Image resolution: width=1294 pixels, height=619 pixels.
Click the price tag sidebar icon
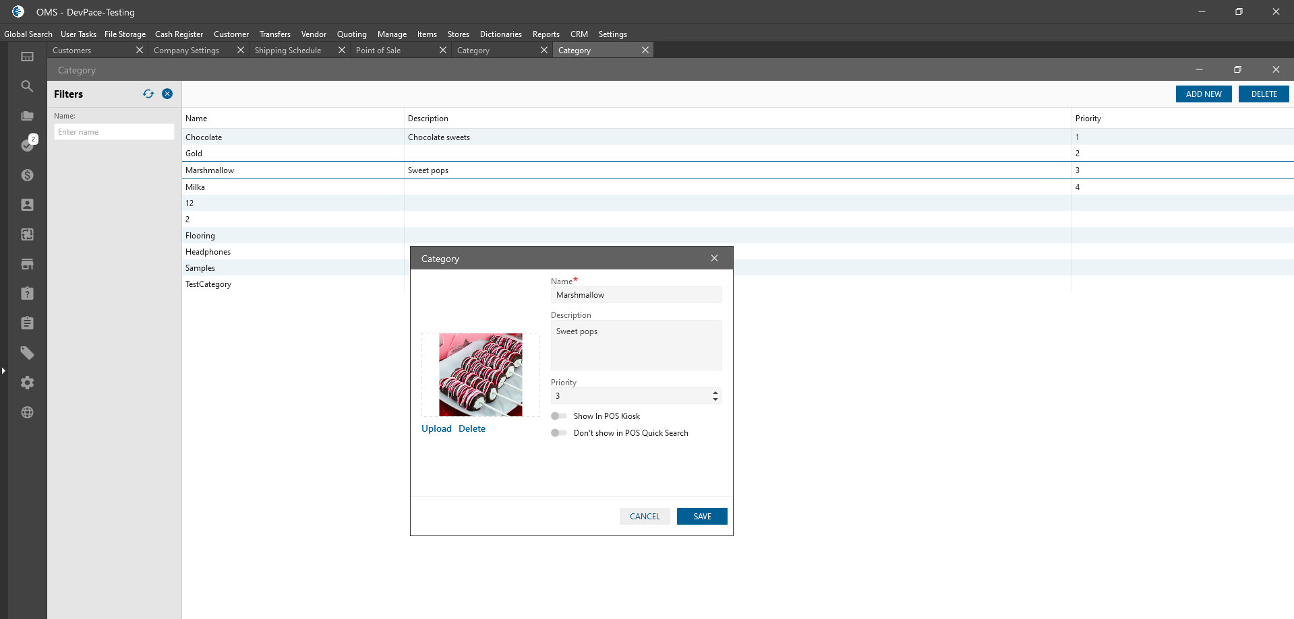coord(27,353)
